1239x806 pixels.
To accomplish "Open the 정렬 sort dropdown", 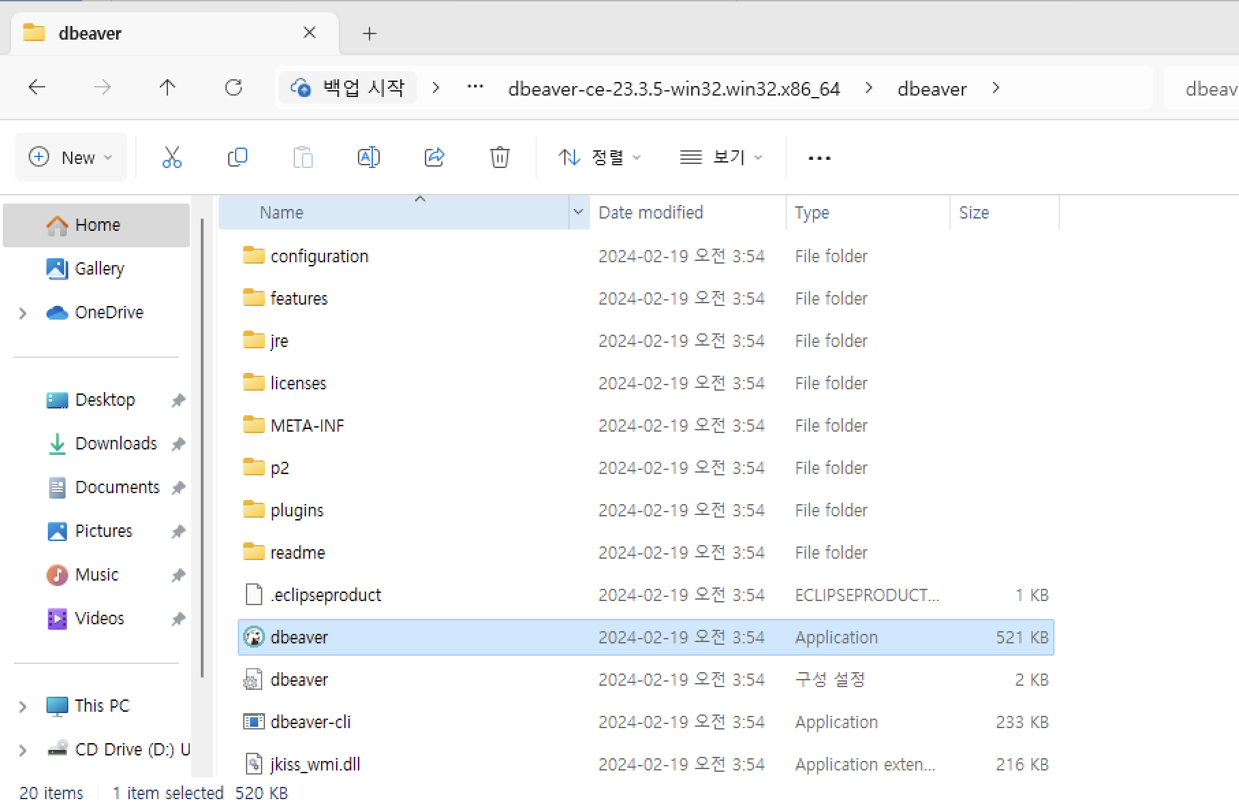I will [x=599, y=157].
